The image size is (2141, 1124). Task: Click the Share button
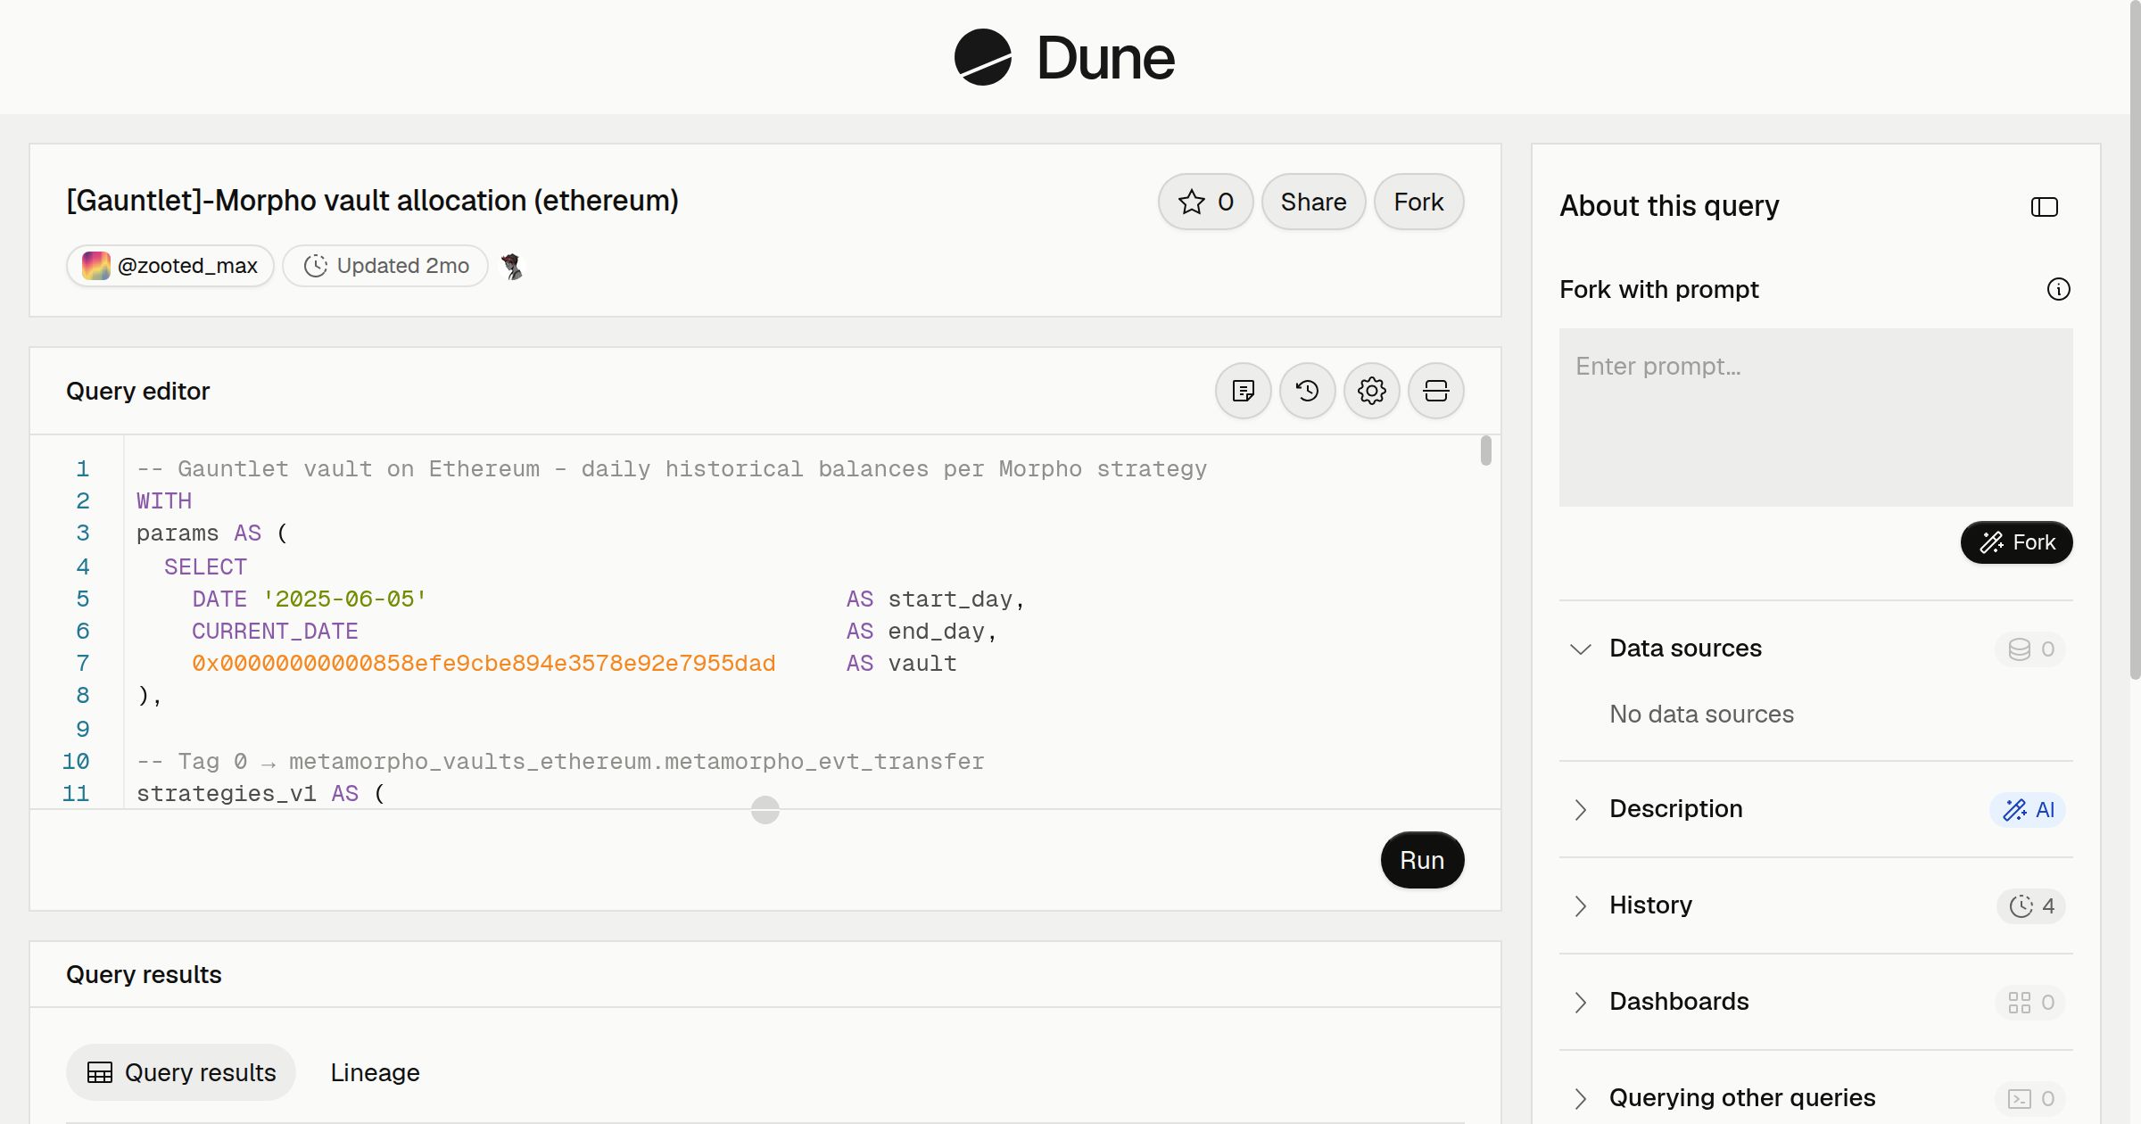click(x=1313, y=202)
